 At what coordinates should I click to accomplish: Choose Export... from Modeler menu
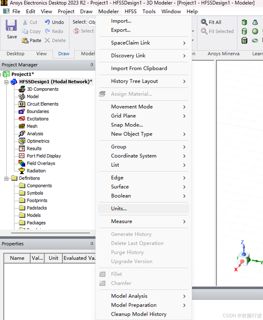144,30
